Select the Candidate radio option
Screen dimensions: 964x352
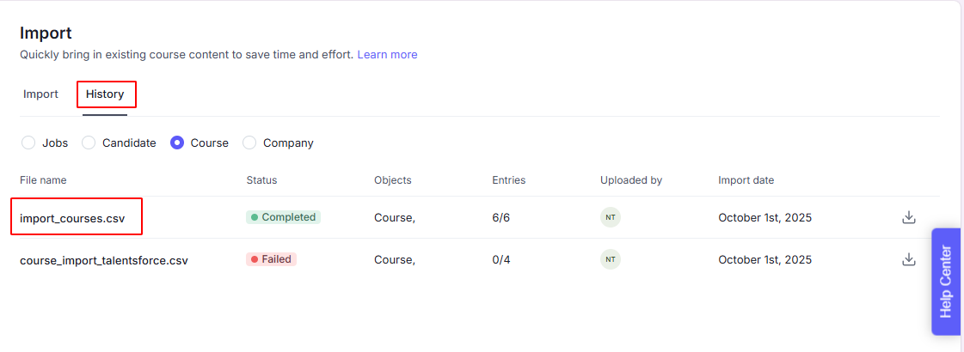coord(89,143)
